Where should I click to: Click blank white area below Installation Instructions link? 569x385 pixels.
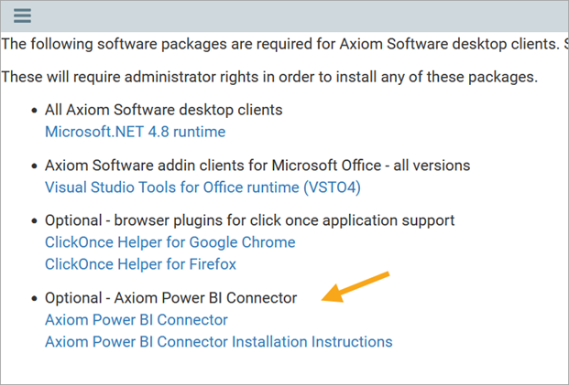click(x=275, y=366)
